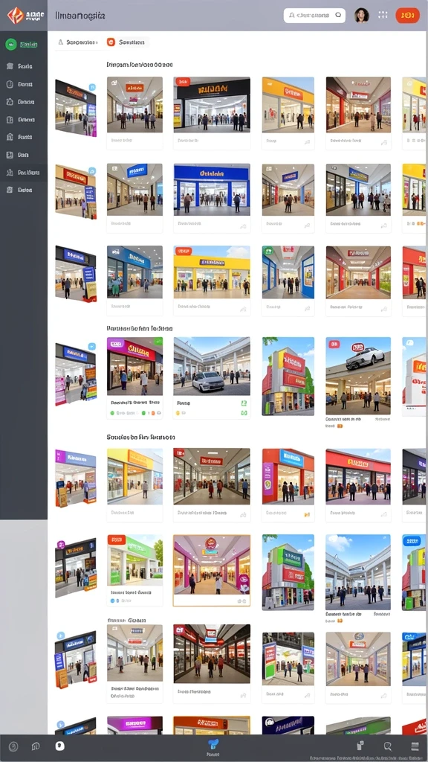Open the hamburger menu icon in bottom bar
This screenshot has height=762, width=428.
[415, 746]
